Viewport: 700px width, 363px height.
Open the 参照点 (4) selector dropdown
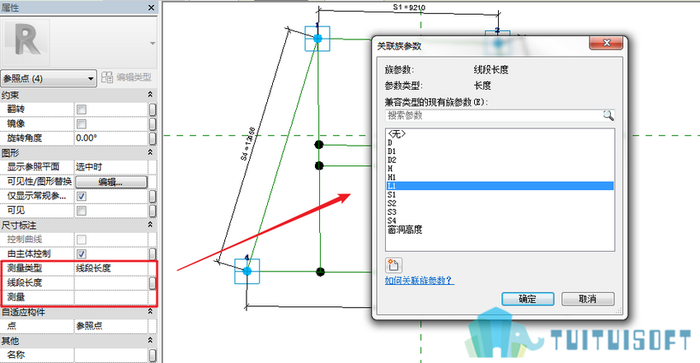49,78
